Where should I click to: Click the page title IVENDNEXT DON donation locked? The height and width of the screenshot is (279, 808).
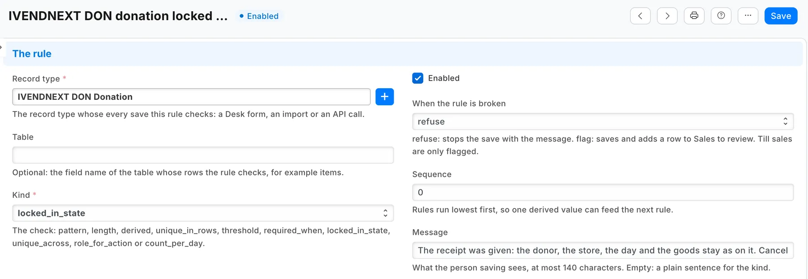[x=118, y=16]
